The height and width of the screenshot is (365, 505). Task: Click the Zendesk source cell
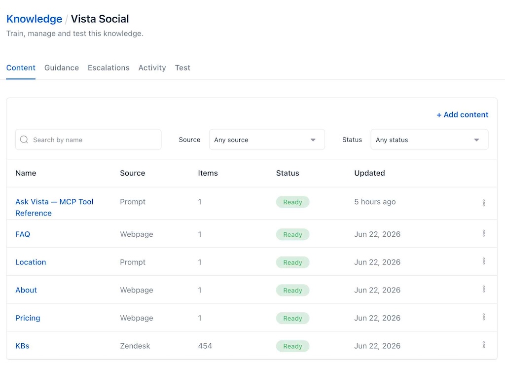pos(135,346)
